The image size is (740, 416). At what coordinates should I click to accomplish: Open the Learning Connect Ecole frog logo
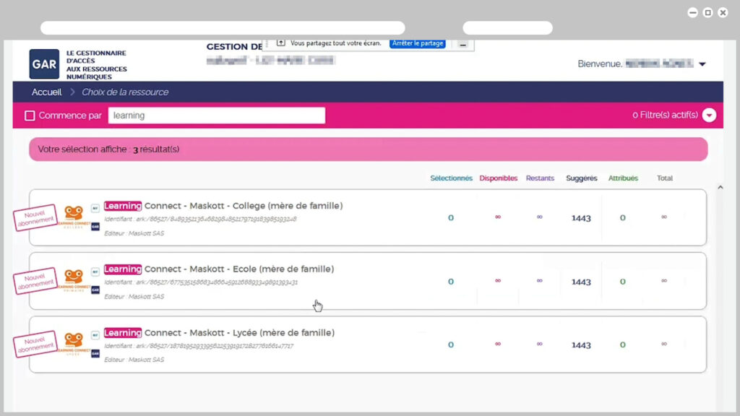74,280
